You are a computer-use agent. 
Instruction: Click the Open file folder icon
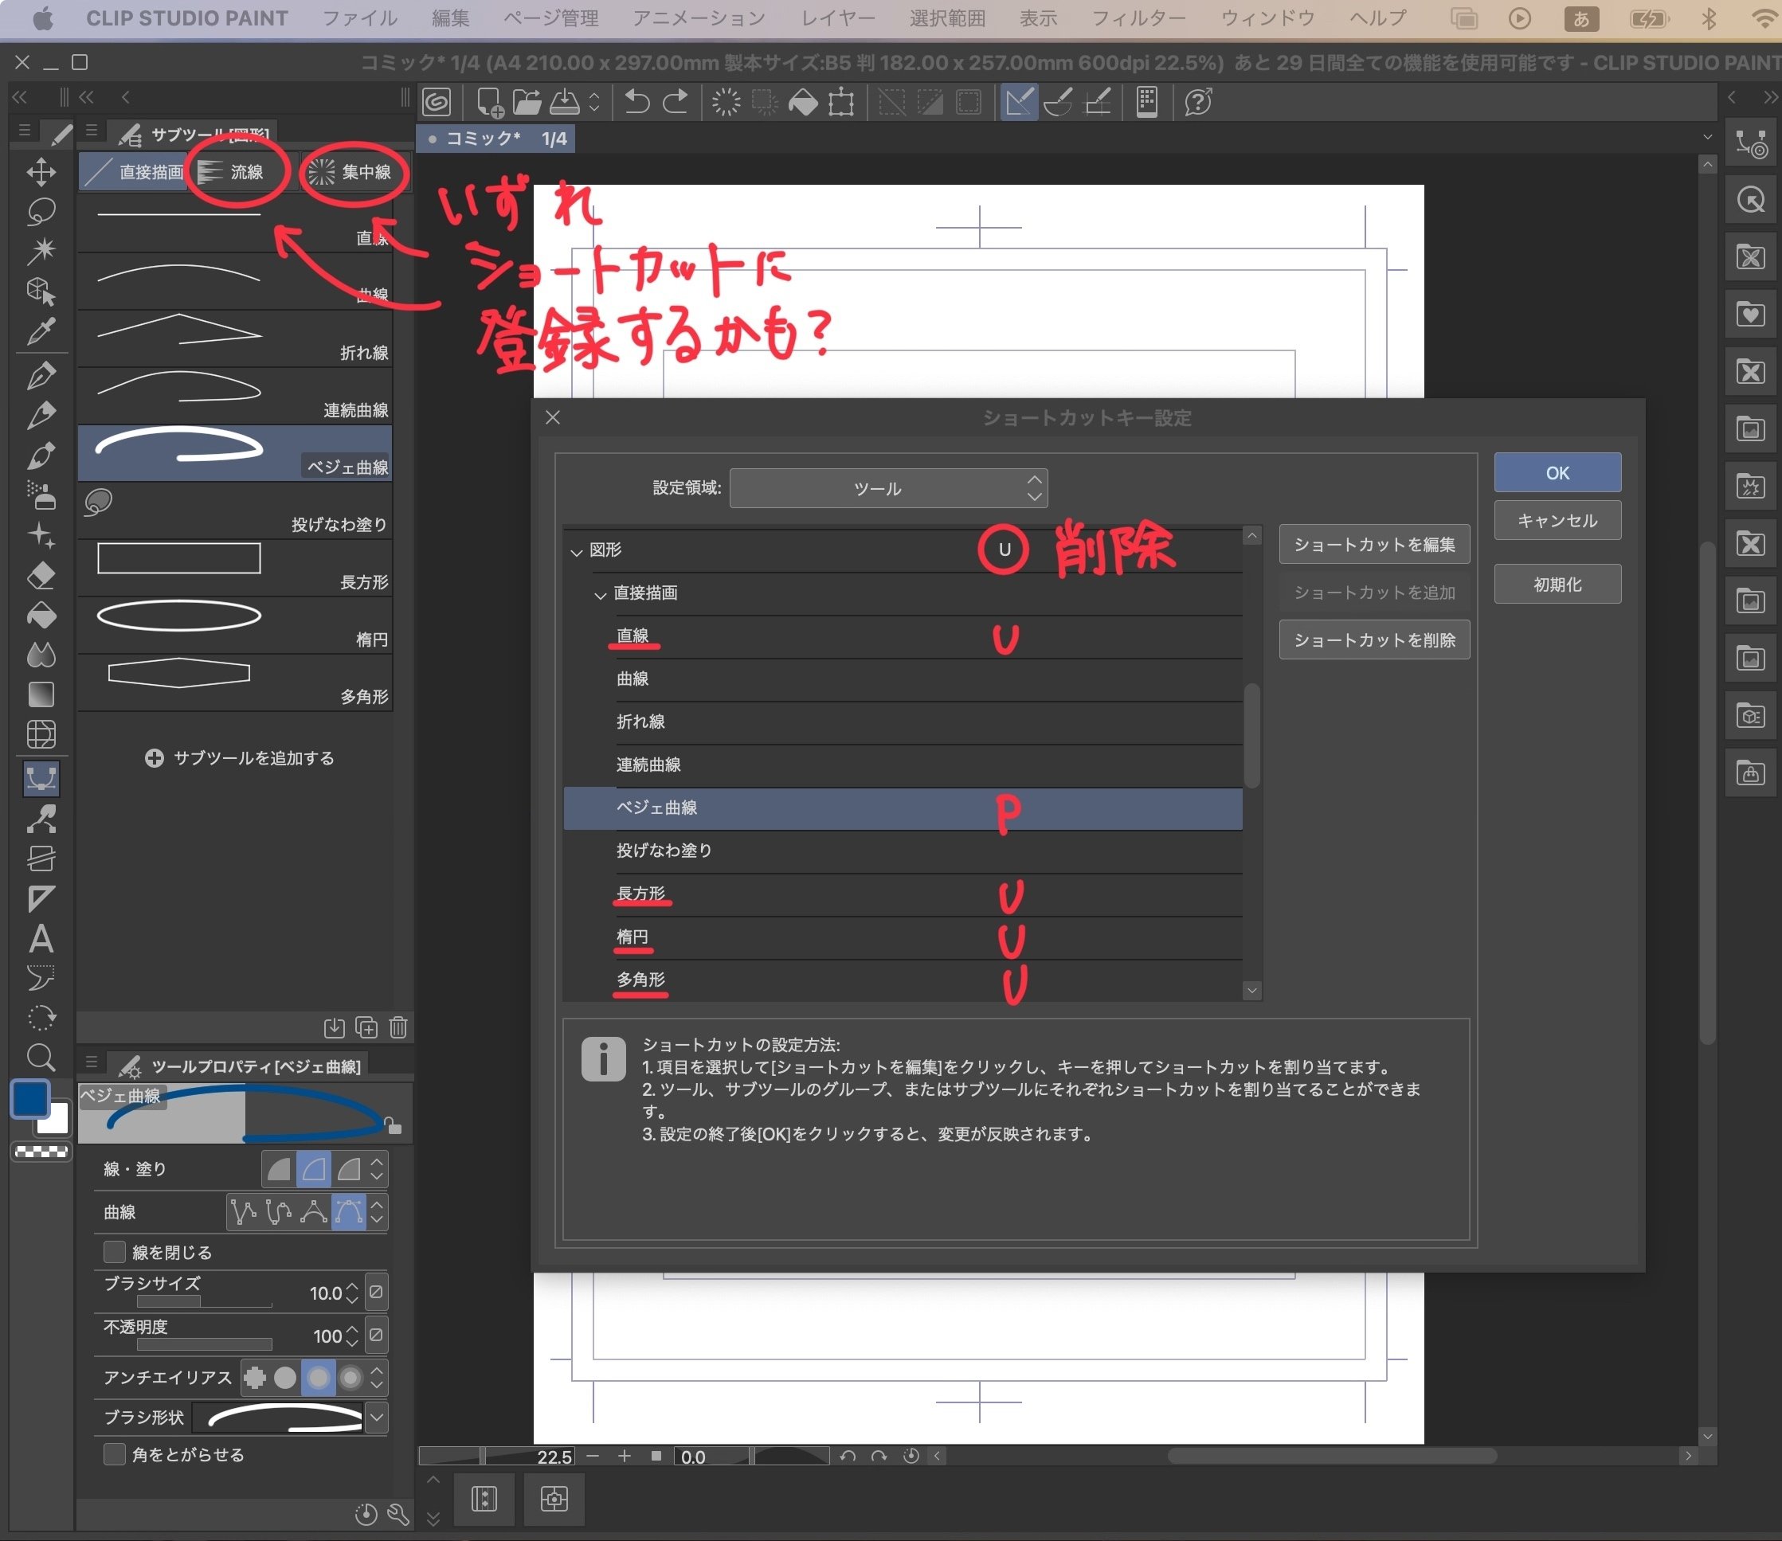coord(527,102)
